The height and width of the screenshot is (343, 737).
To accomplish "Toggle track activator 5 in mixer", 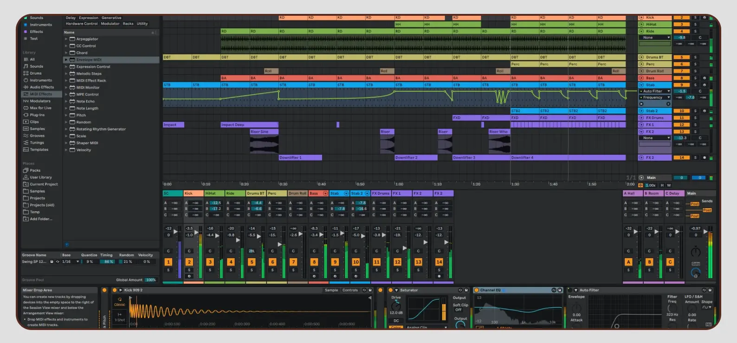I will pos(252,262).
